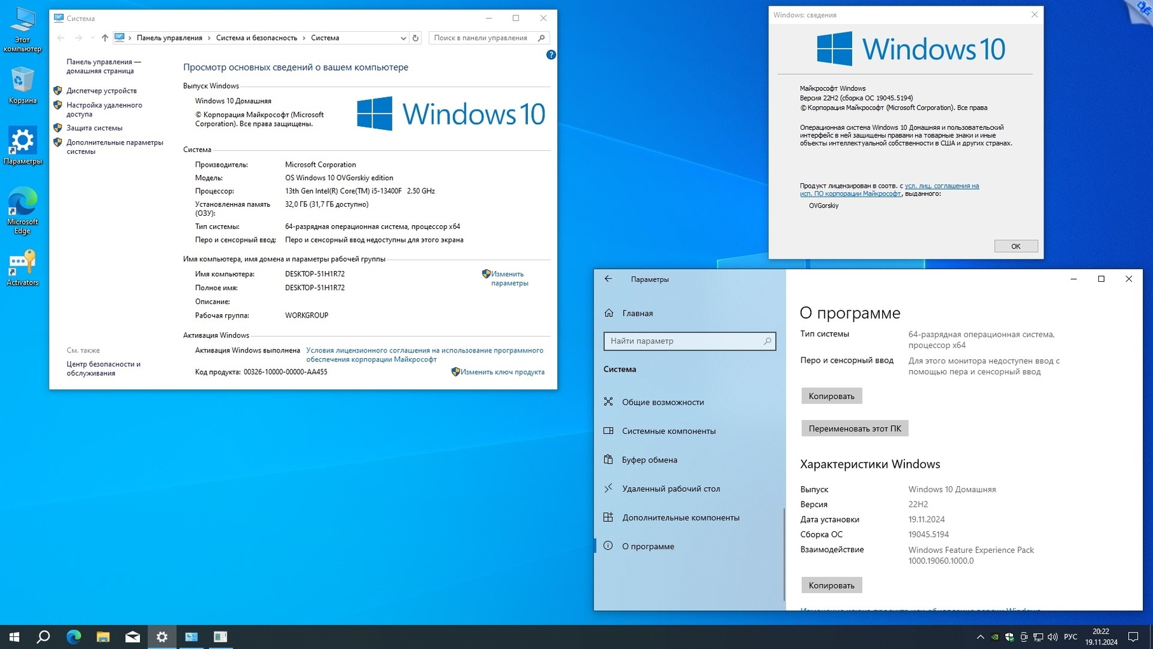This screenshot has width=1153, height=649.
Task: Click РУС input language indicator
Action: pyautogui.click(x=1071, y=637)
